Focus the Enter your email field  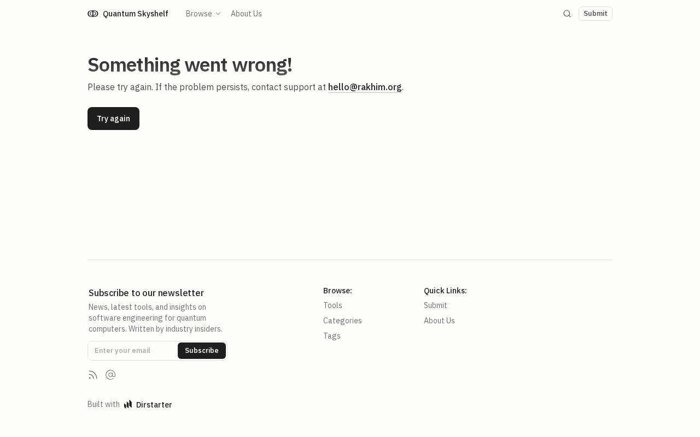[x=133, y=351]
